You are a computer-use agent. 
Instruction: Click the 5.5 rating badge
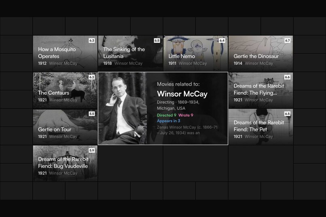coord(92,114)
